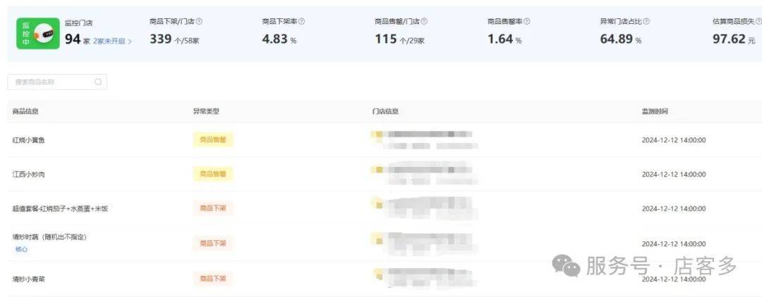762x297 pixels.
Task: Click help icon beside 商品售罄/门店
Action: (424, 21)
